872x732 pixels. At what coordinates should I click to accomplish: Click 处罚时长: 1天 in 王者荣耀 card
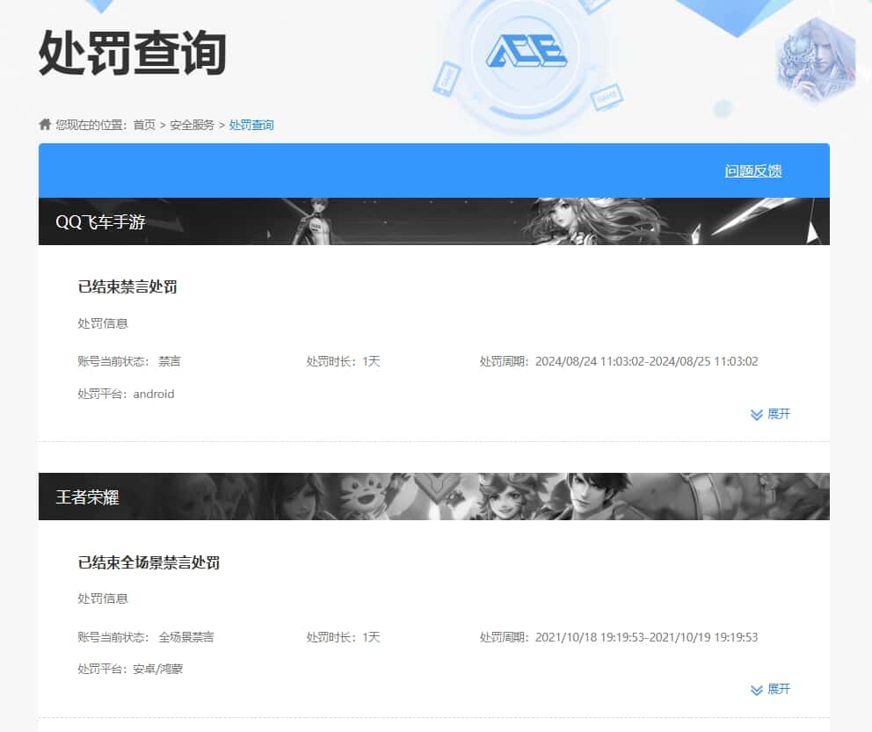343,637
